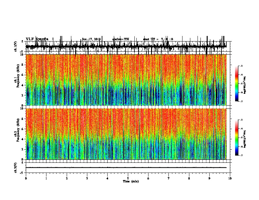The width and height of the screenshot is (259, 200).
Task: Click the '-7' value on ch.1 color bar
Action: point(241,101)
